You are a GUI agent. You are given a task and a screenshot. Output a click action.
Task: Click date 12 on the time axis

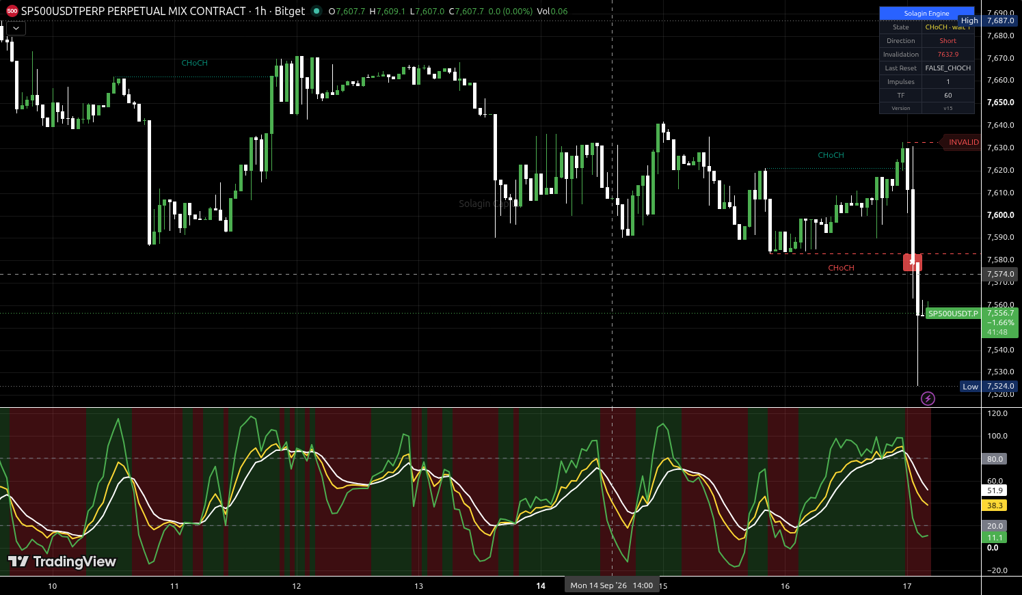point(297,586)
